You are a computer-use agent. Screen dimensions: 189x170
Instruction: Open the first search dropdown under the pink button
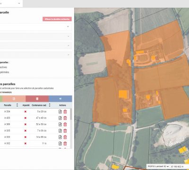pyautogui.click(x=35, y=27)
